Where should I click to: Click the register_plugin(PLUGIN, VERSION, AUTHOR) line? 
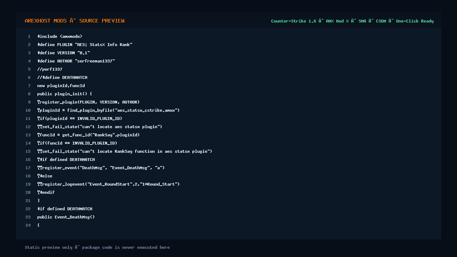pyautogui.click(x=89, y=102)
